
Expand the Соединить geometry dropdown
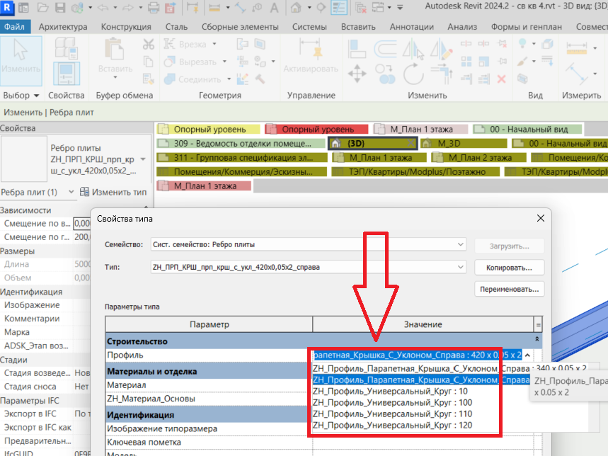tap(229, 79)
